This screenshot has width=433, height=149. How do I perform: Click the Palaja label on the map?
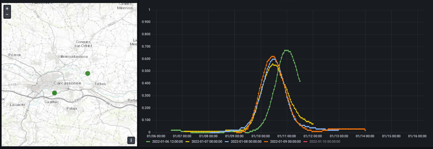[x=72, y=108]
